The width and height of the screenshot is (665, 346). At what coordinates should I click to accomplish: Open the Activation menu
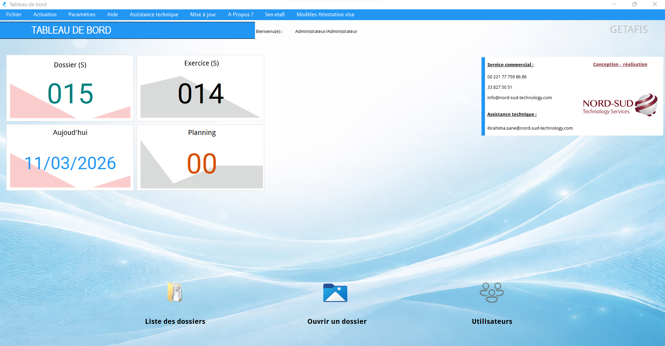point(45,15)
